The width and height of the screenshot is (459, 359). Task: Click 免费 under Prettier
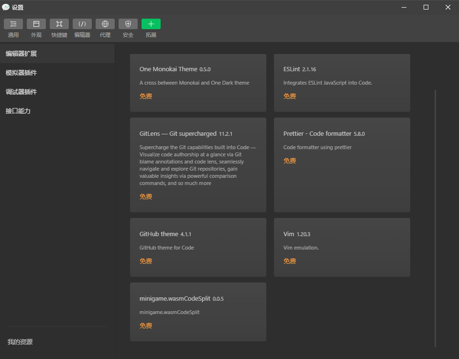(290, 161)
